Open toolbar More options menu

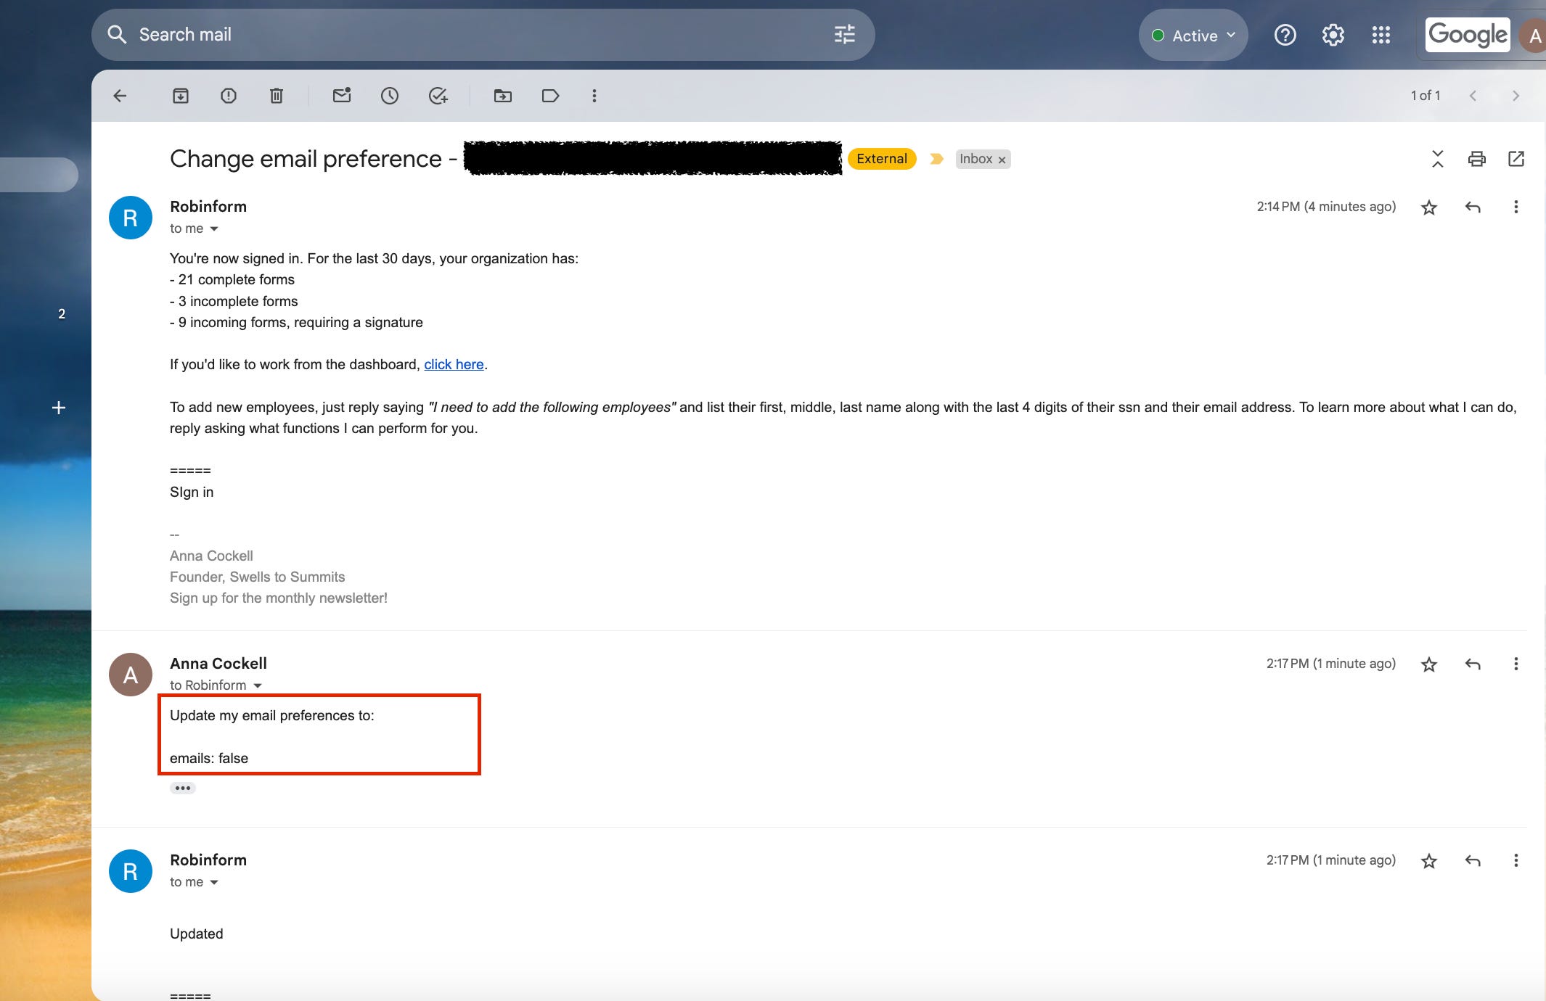pos(594,96)
